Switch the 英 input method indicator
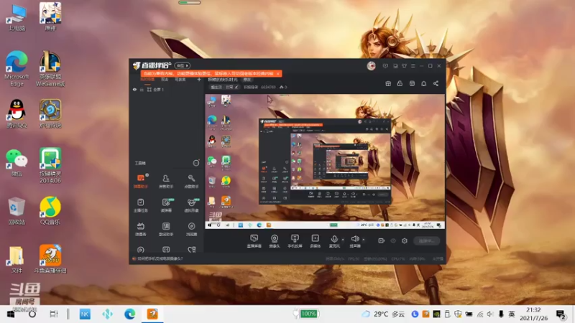This screenshot has height=323, width=575. point(512,314)
